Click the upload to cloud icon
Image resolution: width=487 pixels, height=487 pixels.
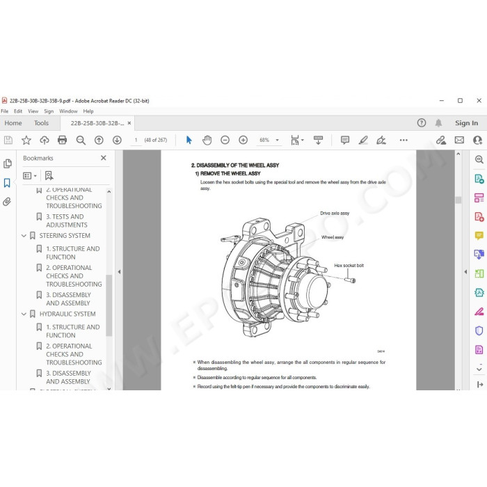pyautogui.click(x=45, y=140)
